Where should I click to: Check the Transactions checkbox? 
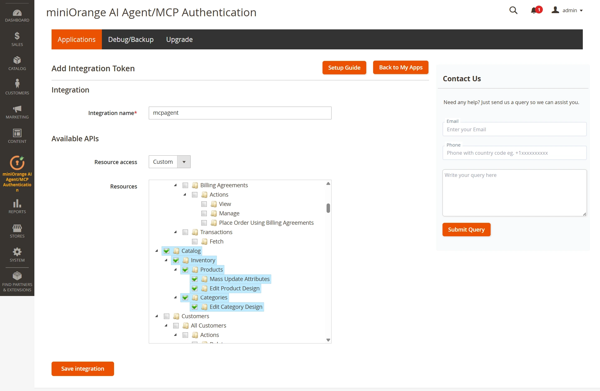(x=185, y=232)
